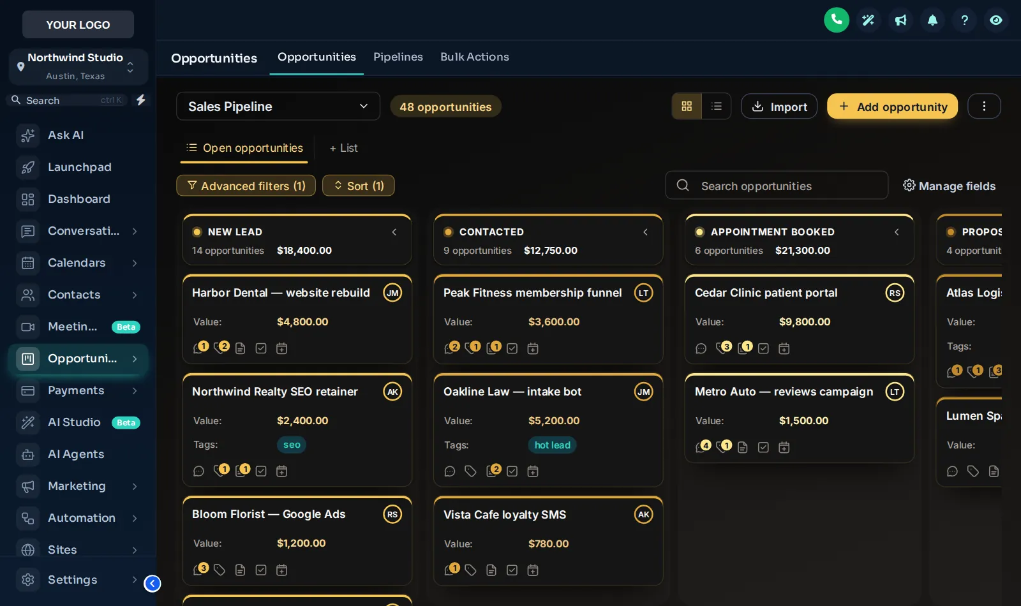Image resolution: width=1021 pixels, height=606 pixels.
Task: Open the notifications bell icon
Action: click(932, 20)
